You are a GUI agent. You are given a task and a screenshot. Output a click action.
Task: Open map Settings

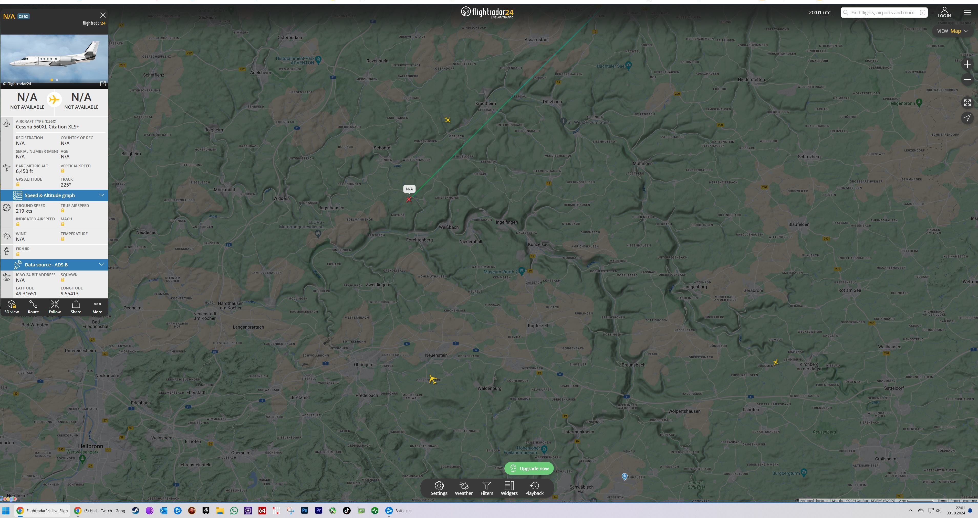(x=439, y=488)
